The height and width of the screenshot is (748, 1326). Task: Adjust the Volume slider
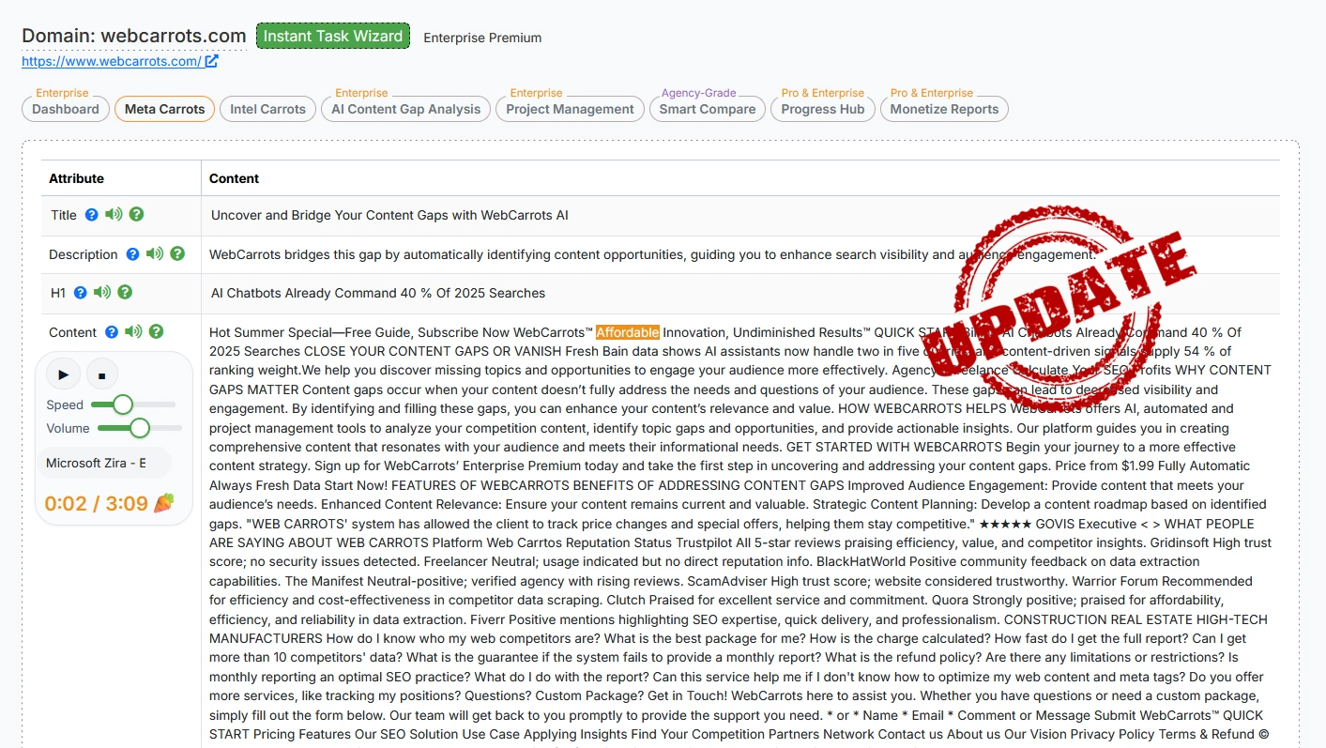(140, 428)
